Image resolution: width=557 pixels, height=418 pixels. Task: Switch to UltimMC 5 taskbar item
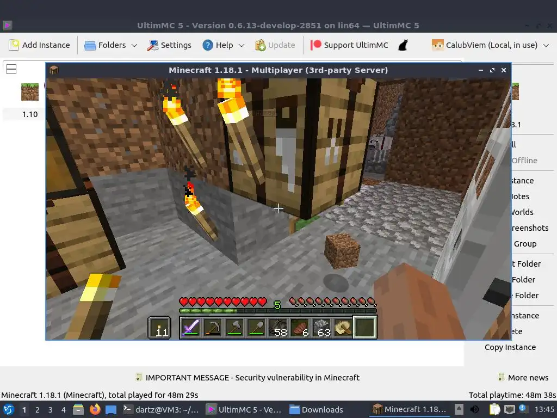[x=244, y=409]
